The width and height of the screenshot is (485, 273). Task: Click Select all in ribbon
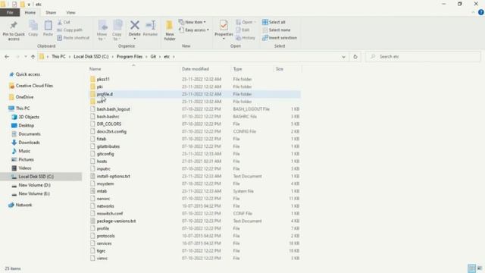click(x=274, y=22)
